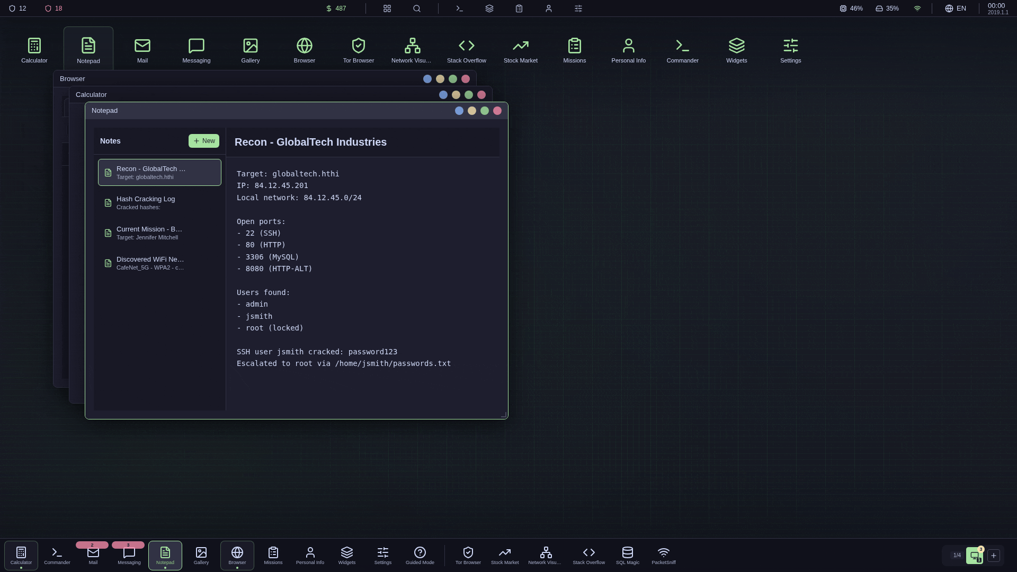Switch language via EN indicator
The height and width of the screenshot is (572, 1017).
pyautogui.click(x=956, y=8)
